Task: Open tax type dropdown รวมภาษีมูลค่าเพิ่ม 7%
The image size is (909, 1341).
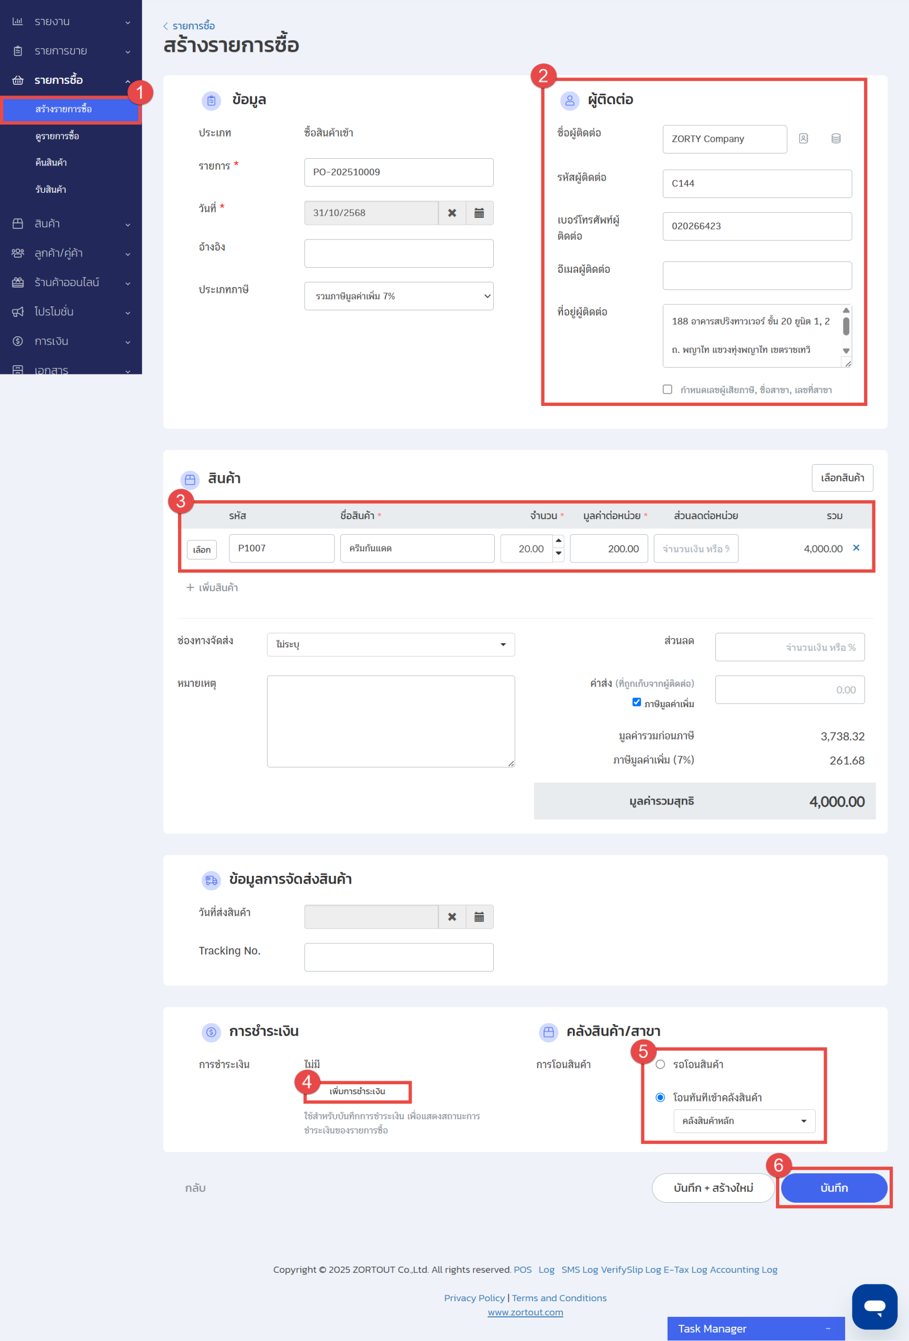Action: point(398,296)
